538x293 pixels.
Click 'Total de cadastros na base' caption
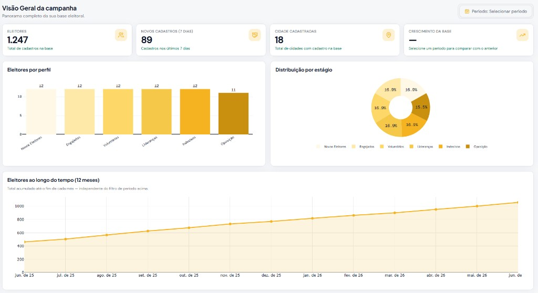tap(30, 48)
